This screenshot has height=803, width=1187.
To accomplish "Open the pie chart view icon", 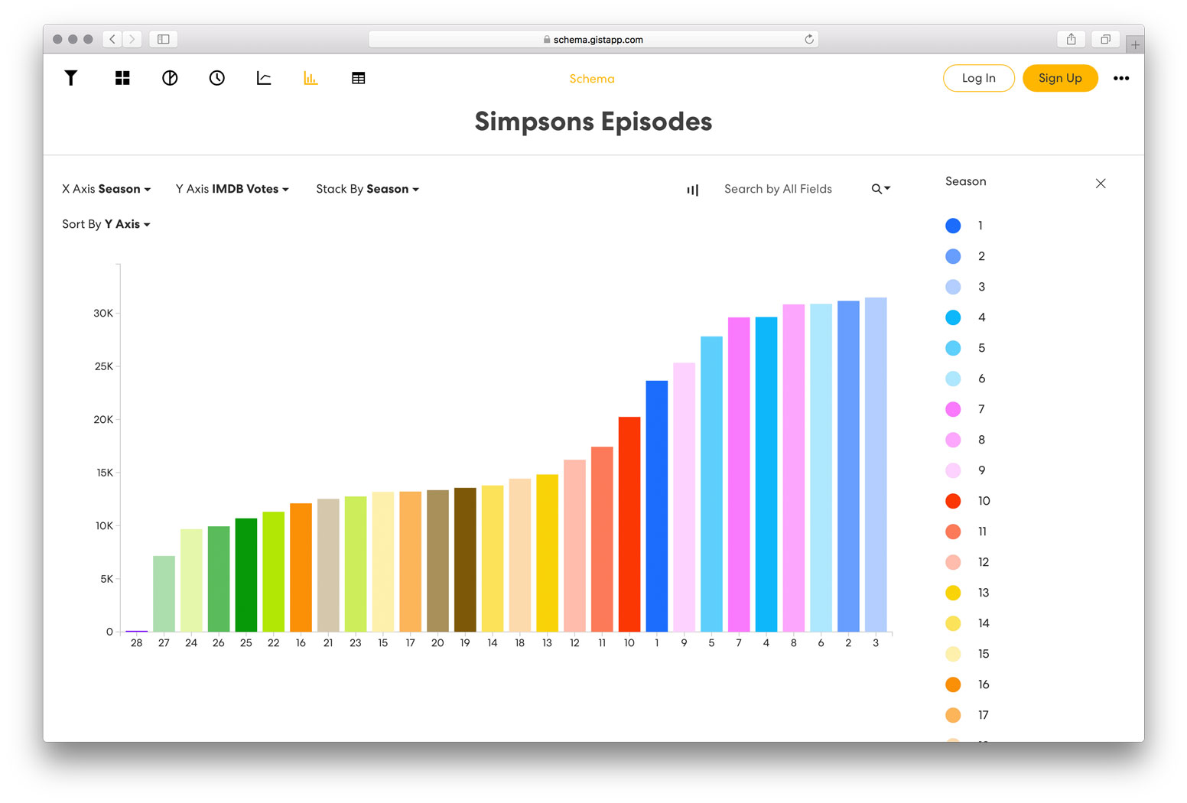I will pyautogui.click(x=170, y=78).
